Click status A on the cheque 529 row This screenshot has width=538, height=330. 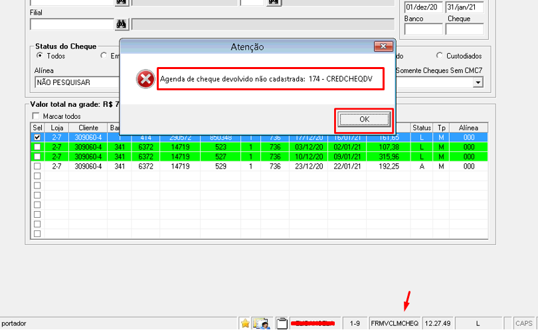pos(422,166)
